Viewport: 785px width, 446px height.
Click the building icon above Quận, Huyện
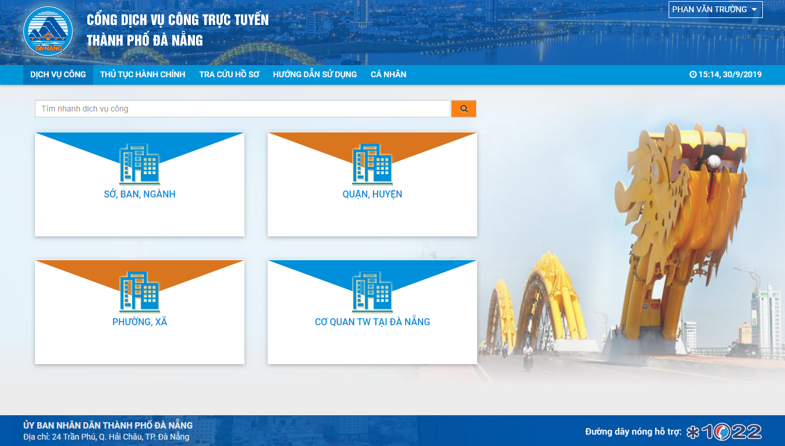[372, 164]
